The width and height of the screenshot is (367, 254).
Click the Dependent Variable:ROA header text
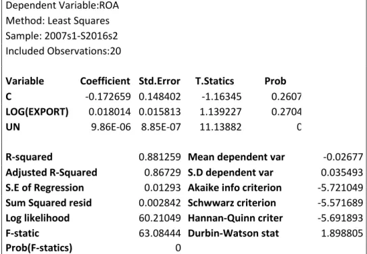[x=62, y=5]
